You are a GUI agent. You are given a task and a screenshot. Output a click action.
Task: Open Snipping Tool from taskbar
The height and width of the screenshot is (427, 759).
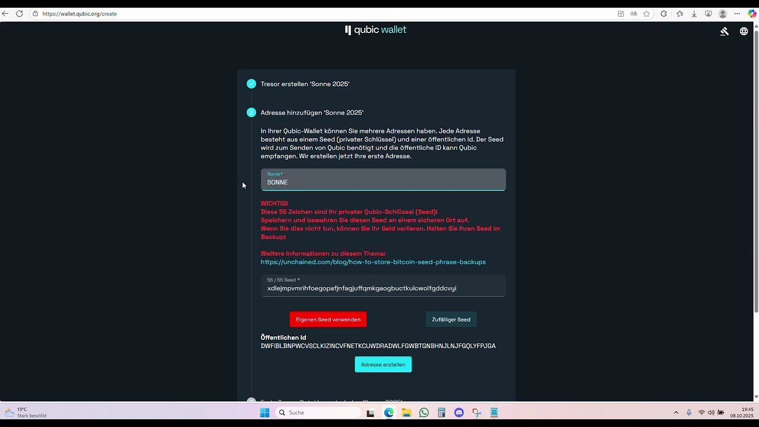point(476,413)
